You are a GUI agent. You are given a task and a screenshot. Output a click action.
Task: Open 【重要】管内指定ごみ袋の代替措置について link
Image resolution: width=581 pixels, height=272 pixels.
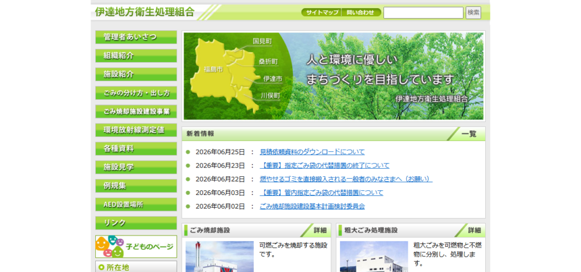[322, 193]
